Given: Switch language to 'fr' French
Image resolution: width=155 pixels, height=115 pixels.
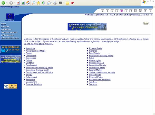Looking at the screenshot, I should coord(126,11).
